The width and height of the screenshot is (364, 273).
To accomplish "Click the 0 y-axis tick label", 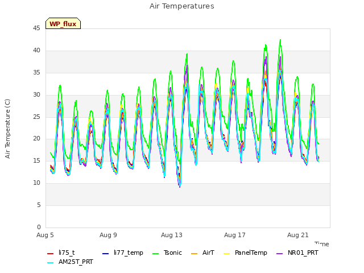I will click(39, 227).
